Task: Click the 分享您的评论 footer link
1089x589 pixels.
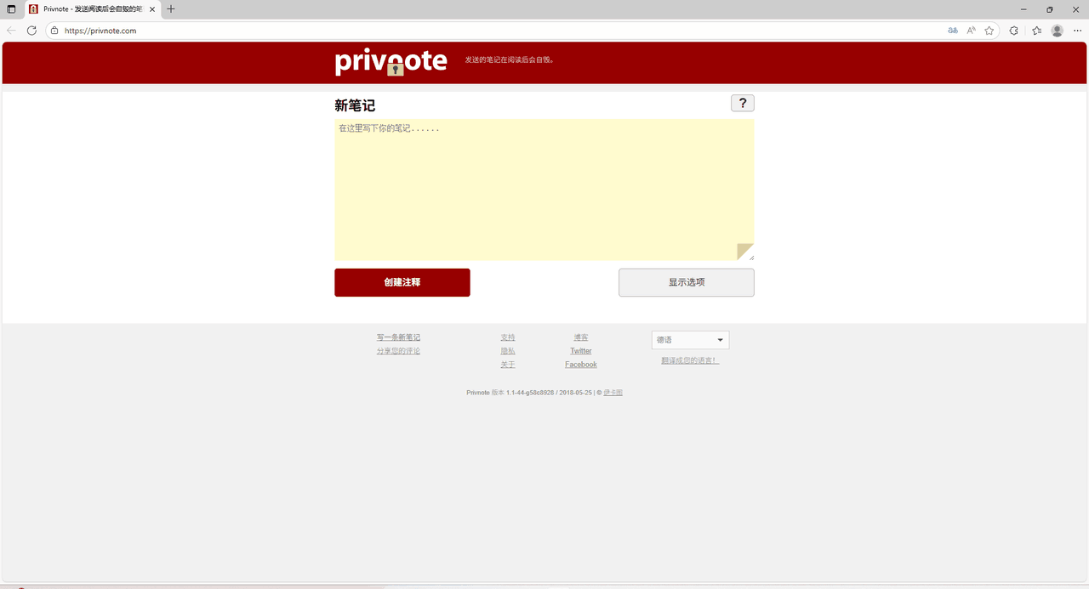Action: (x=398, y=351)
